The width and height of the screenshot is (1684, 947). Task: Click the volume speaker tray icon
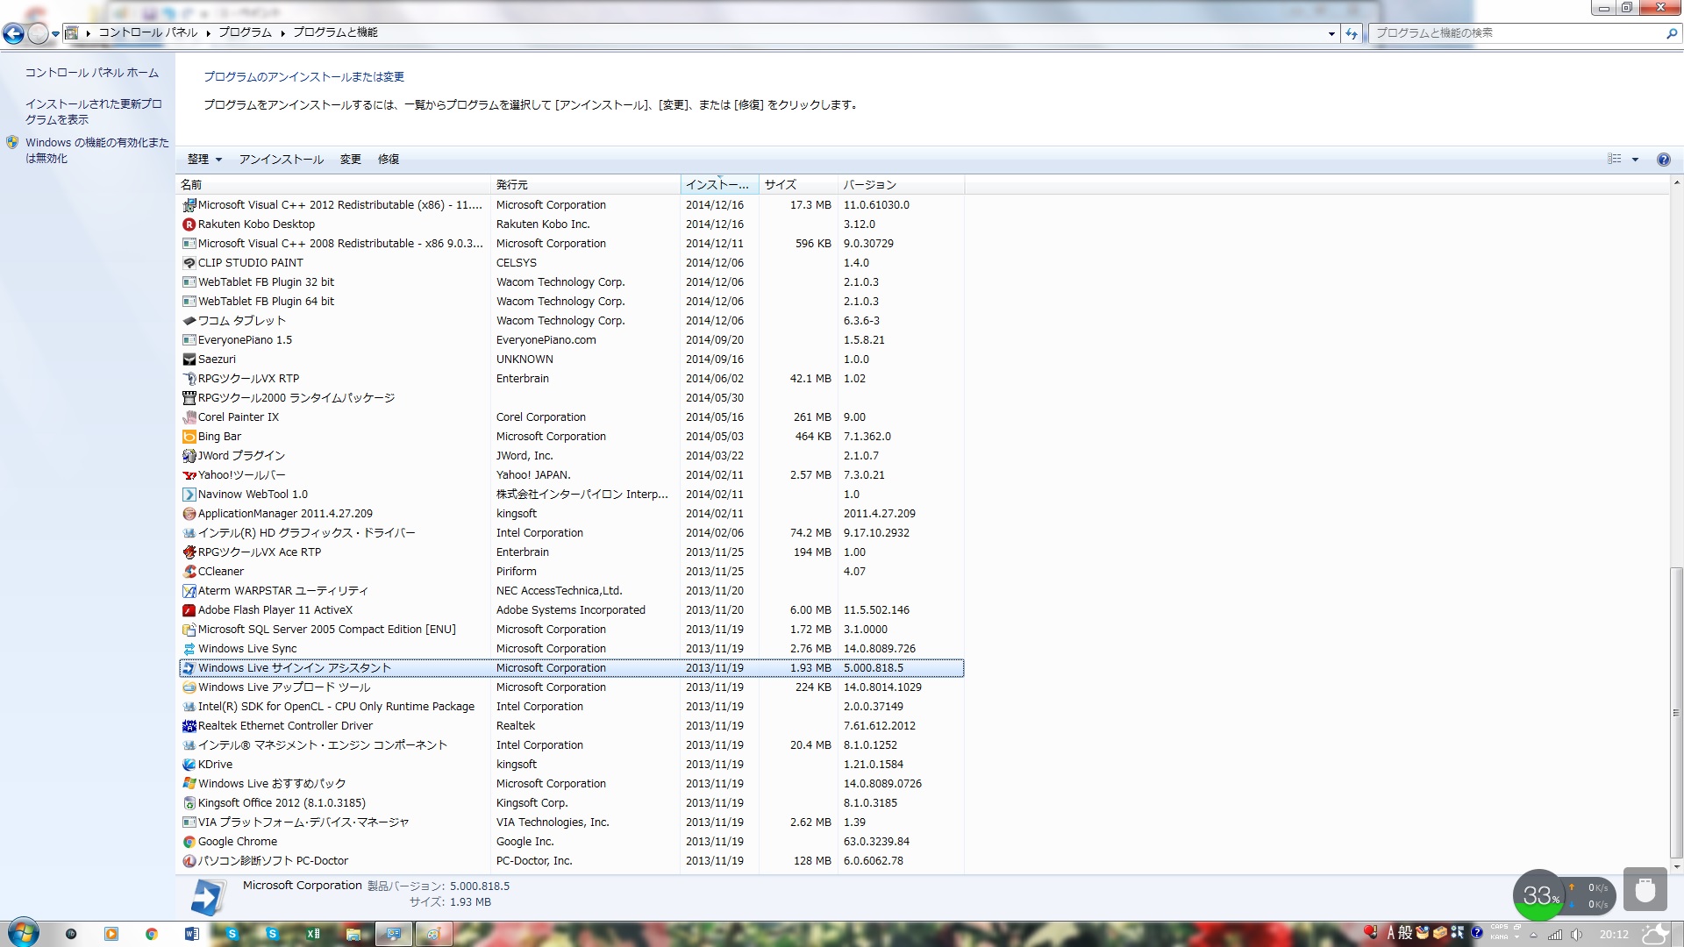tap(1576, 935)
